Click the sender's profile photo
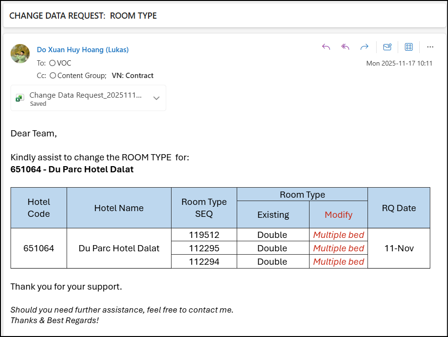 click(x=20, y=54)
